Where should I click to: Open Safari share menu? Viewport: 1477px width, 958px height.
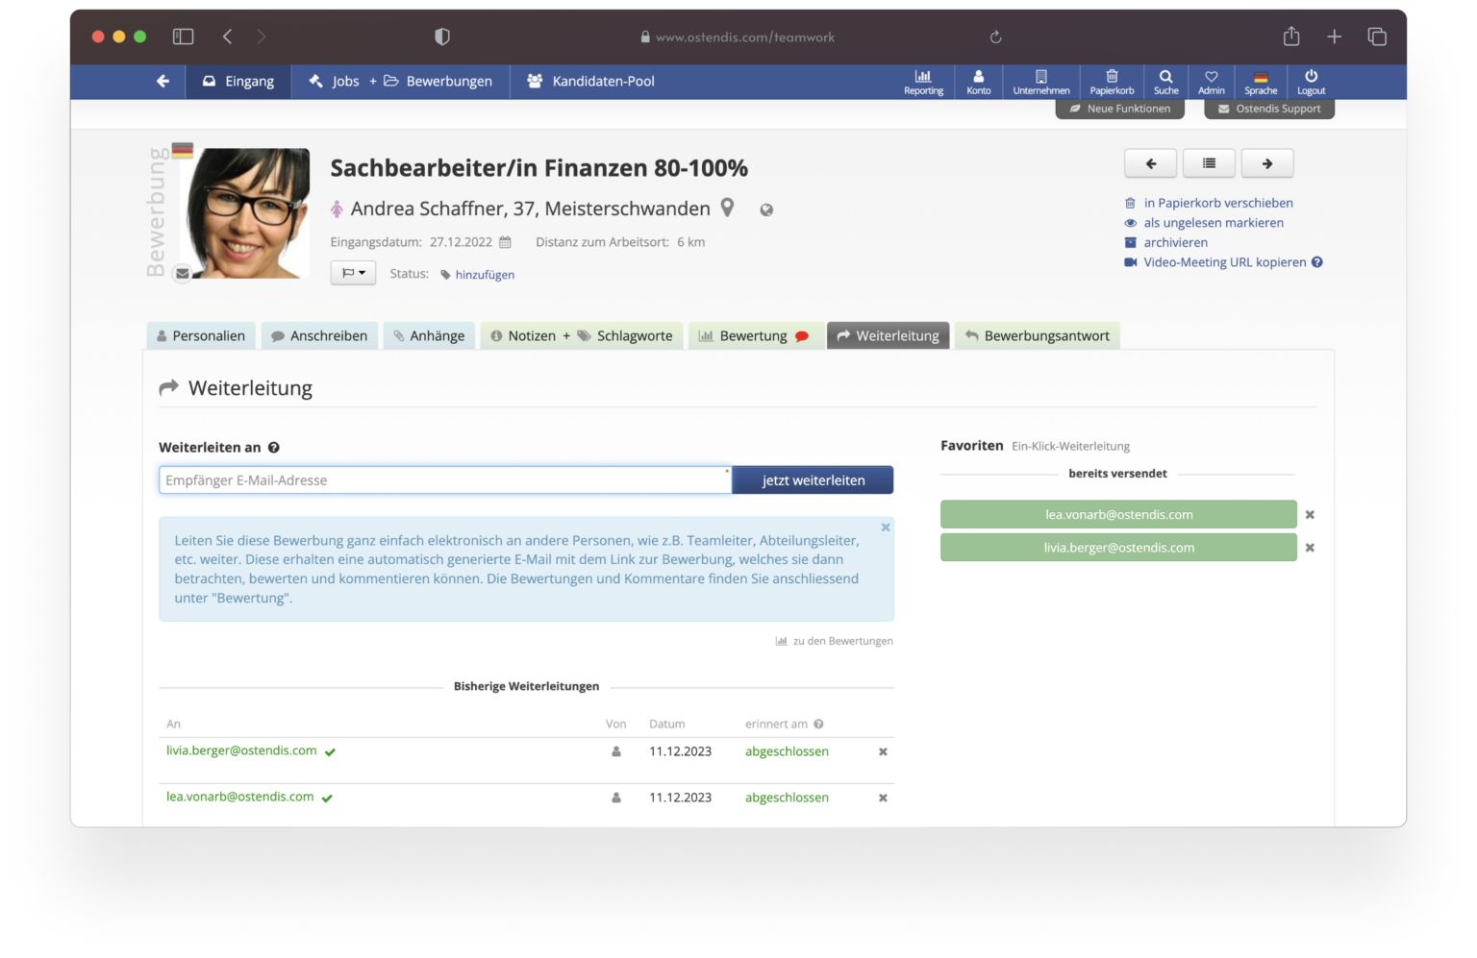[x=1291, y=37]
